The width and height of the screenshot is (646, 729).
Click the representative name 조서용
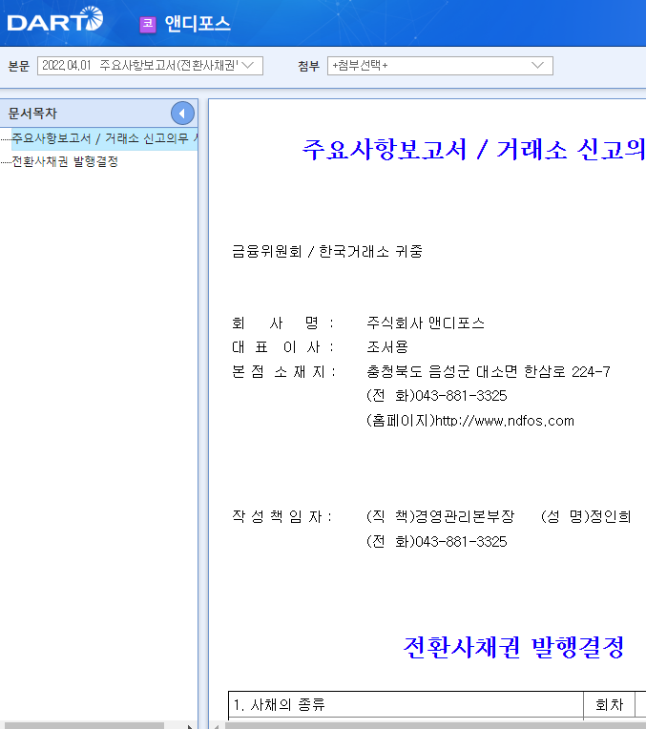(387, 346)
